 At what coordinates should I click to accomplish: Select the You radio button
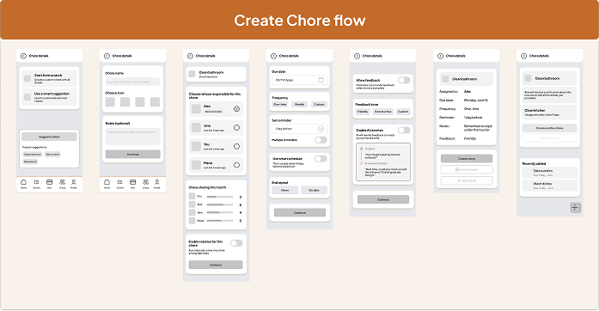[236, 146]
